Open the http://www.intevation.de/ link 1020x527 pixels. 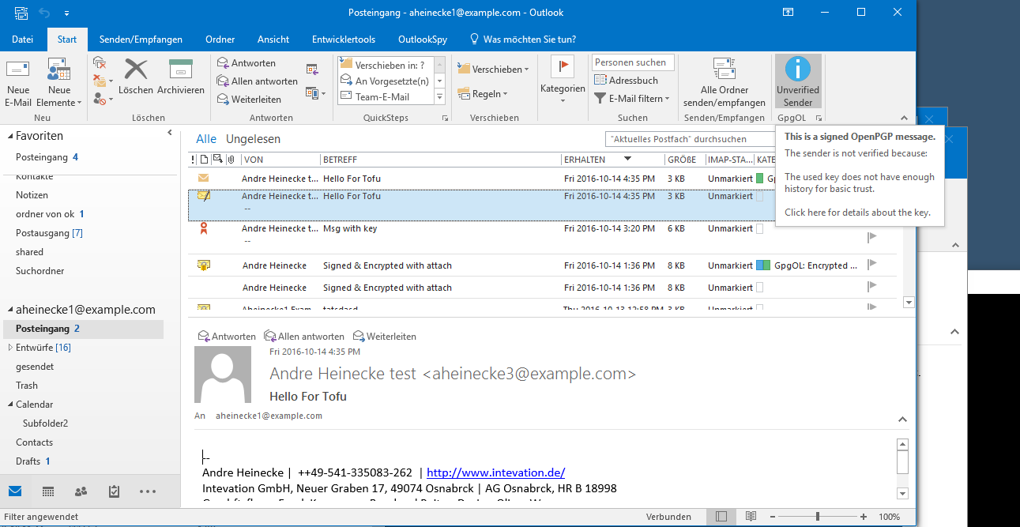click(x=495, y=472)
